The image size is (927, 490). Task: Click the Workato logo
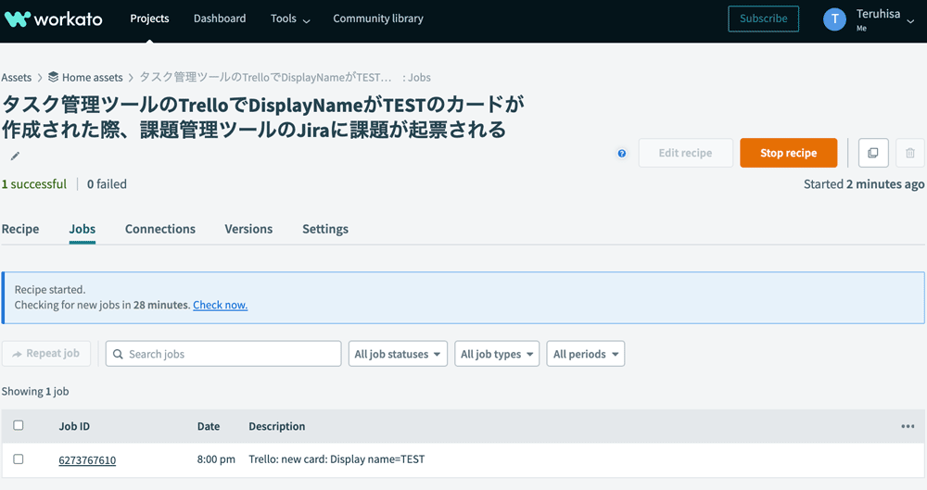[53, 19]
